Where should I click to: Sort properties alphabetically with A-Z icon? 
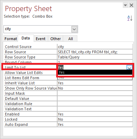130,18
